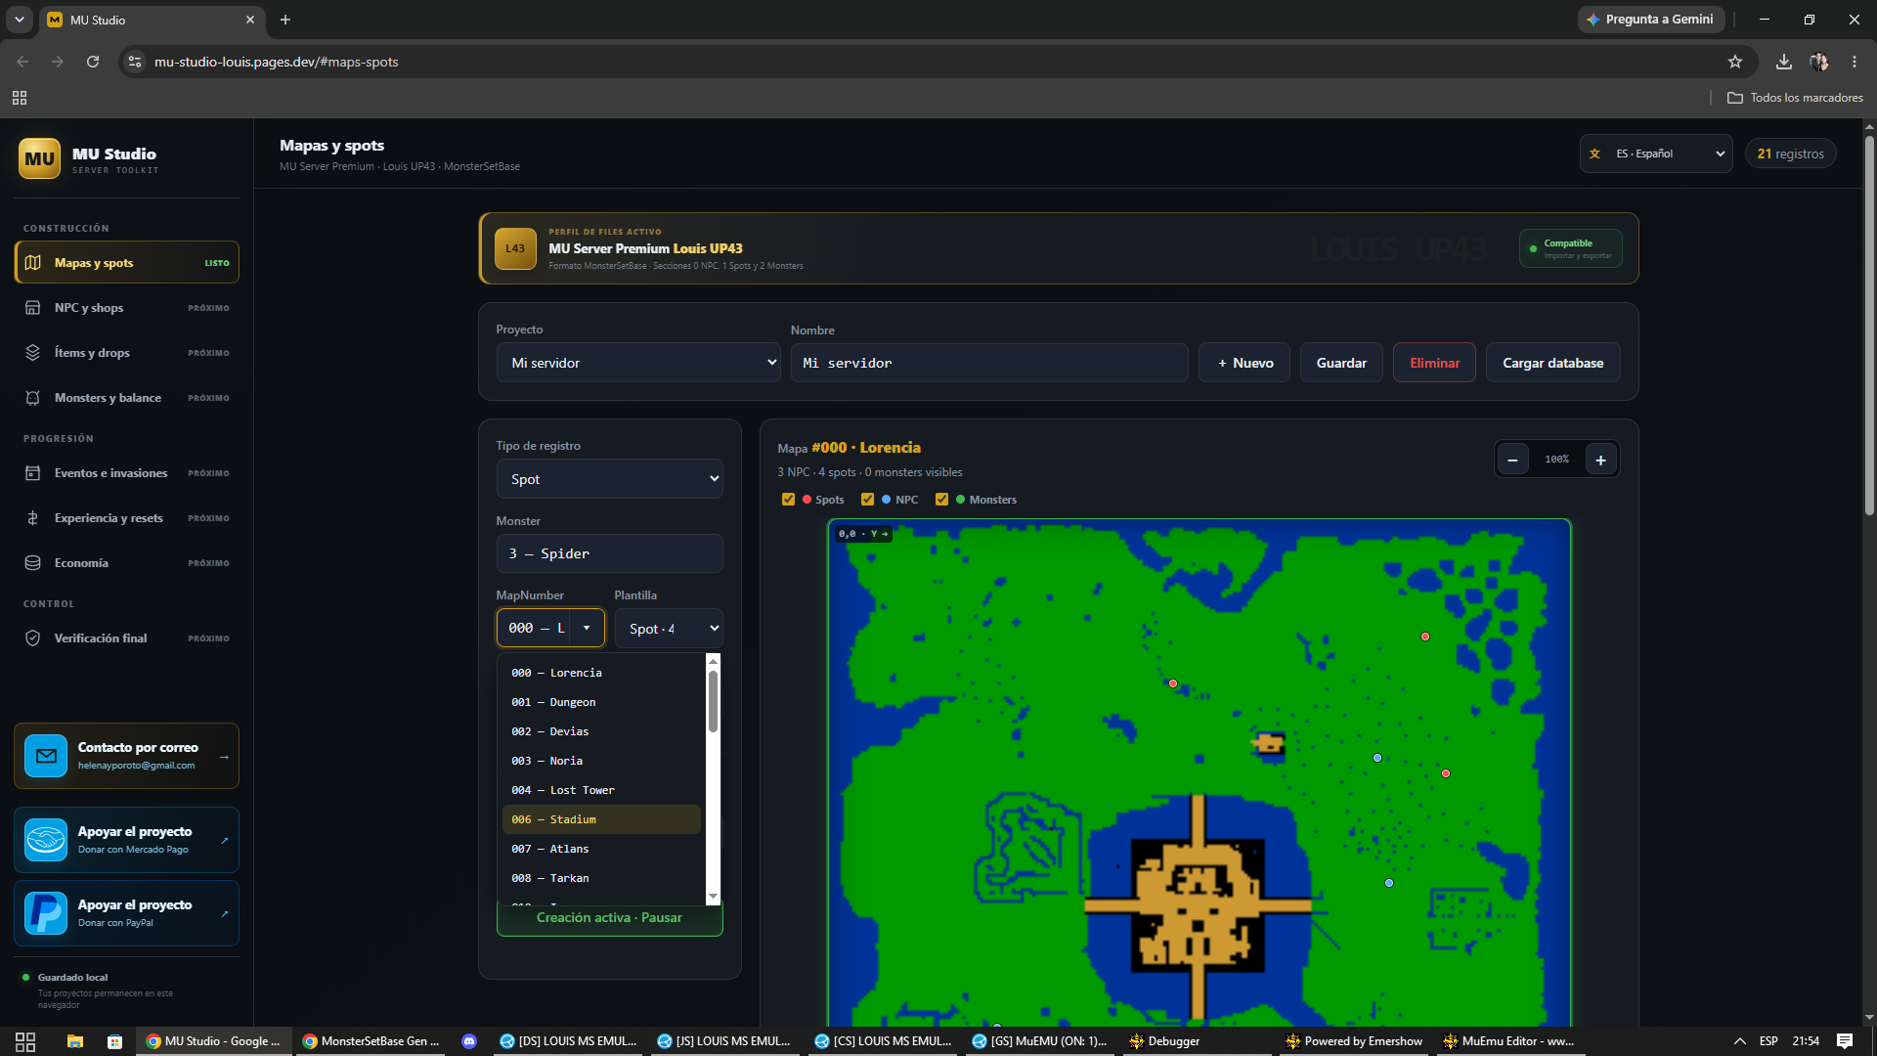Screen dimensions: 1877x1056
Task: Open Experiencia y resets section
Action: tap(127, 518)
